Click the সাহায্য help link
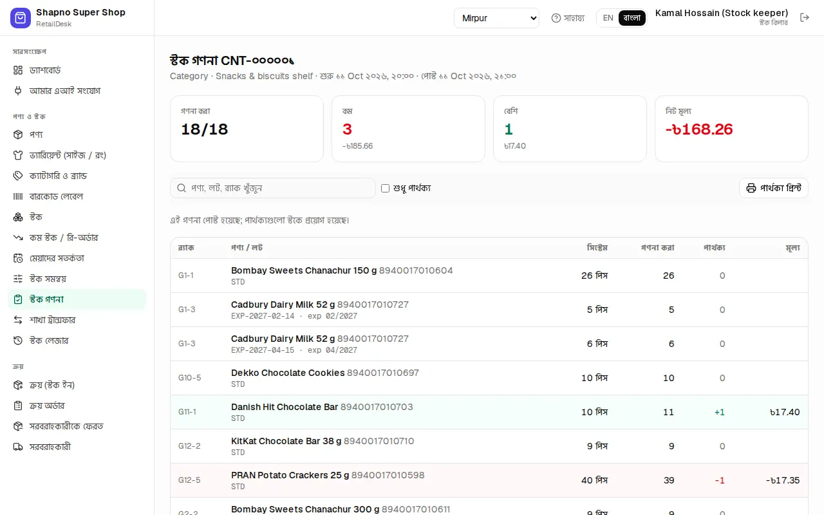This screenshot has height=515, width=824. coord(568,18)
